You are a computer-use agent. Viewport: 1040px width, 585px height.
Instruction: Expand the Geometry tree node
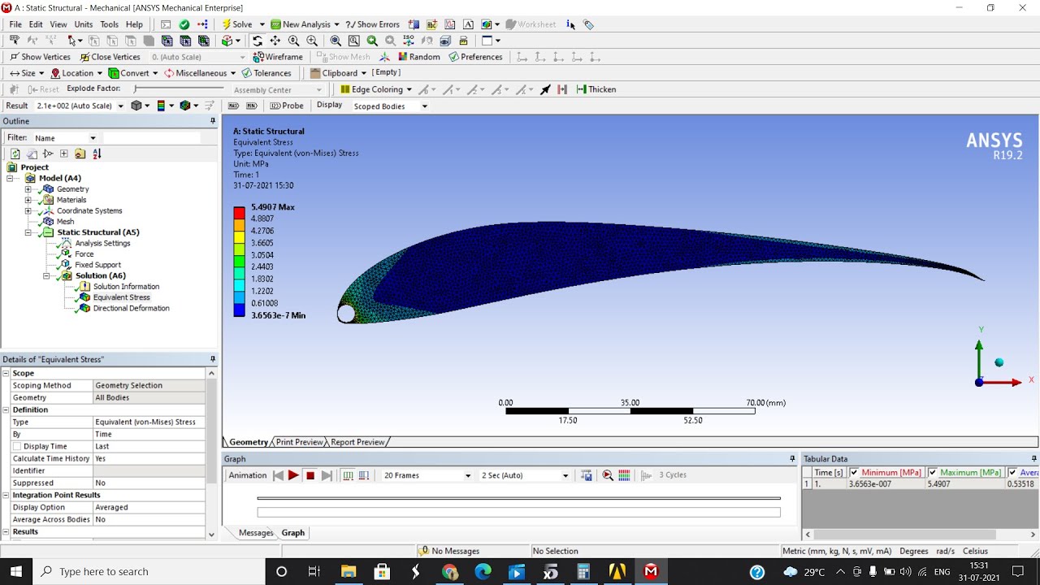(x=28, y=188)
